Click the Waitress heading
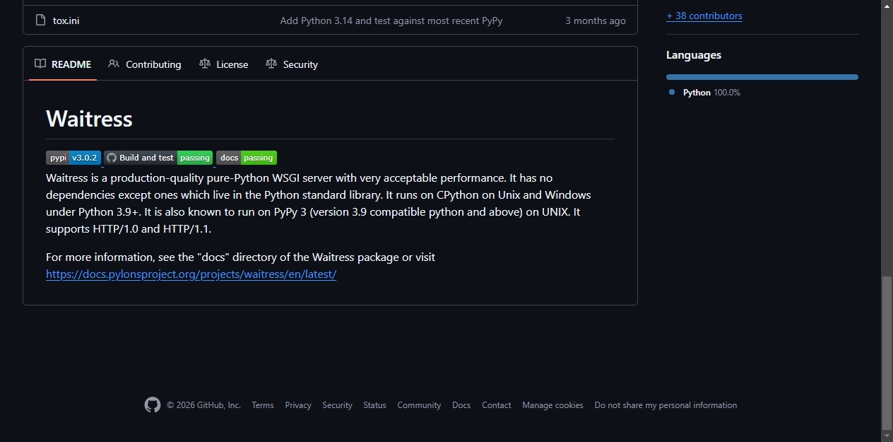893x442 pixels. [x=89, y=119]
